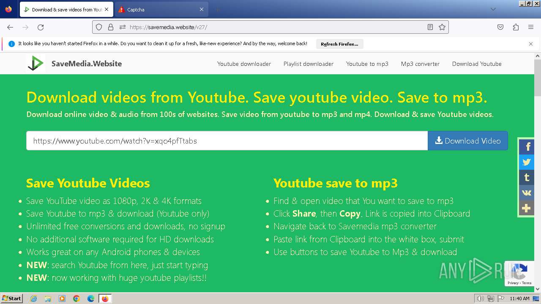Go to Mp3 converter nav link
541x304 pixels.
(x=420, y=64)
